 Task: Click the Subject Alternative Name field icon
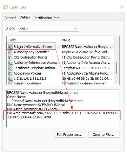[10, 47]
